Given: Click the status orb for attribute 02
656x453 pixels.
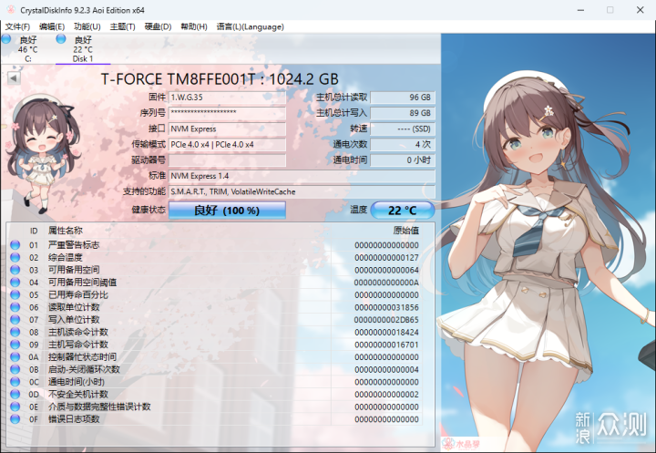Looking at the screenshot, I should pyautogui.click(x=15, y=257).
